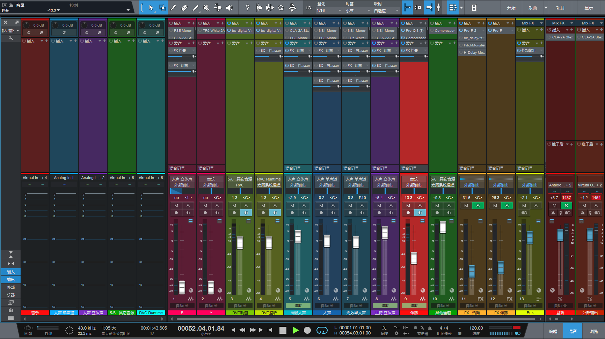
Task: Select the Eraser tool
Action: [184, 8]
